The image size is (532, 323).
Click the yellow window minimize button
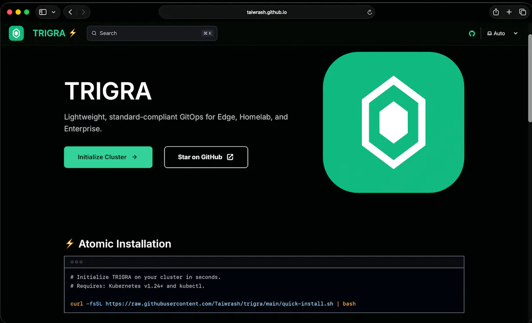(x=18, y=12)
